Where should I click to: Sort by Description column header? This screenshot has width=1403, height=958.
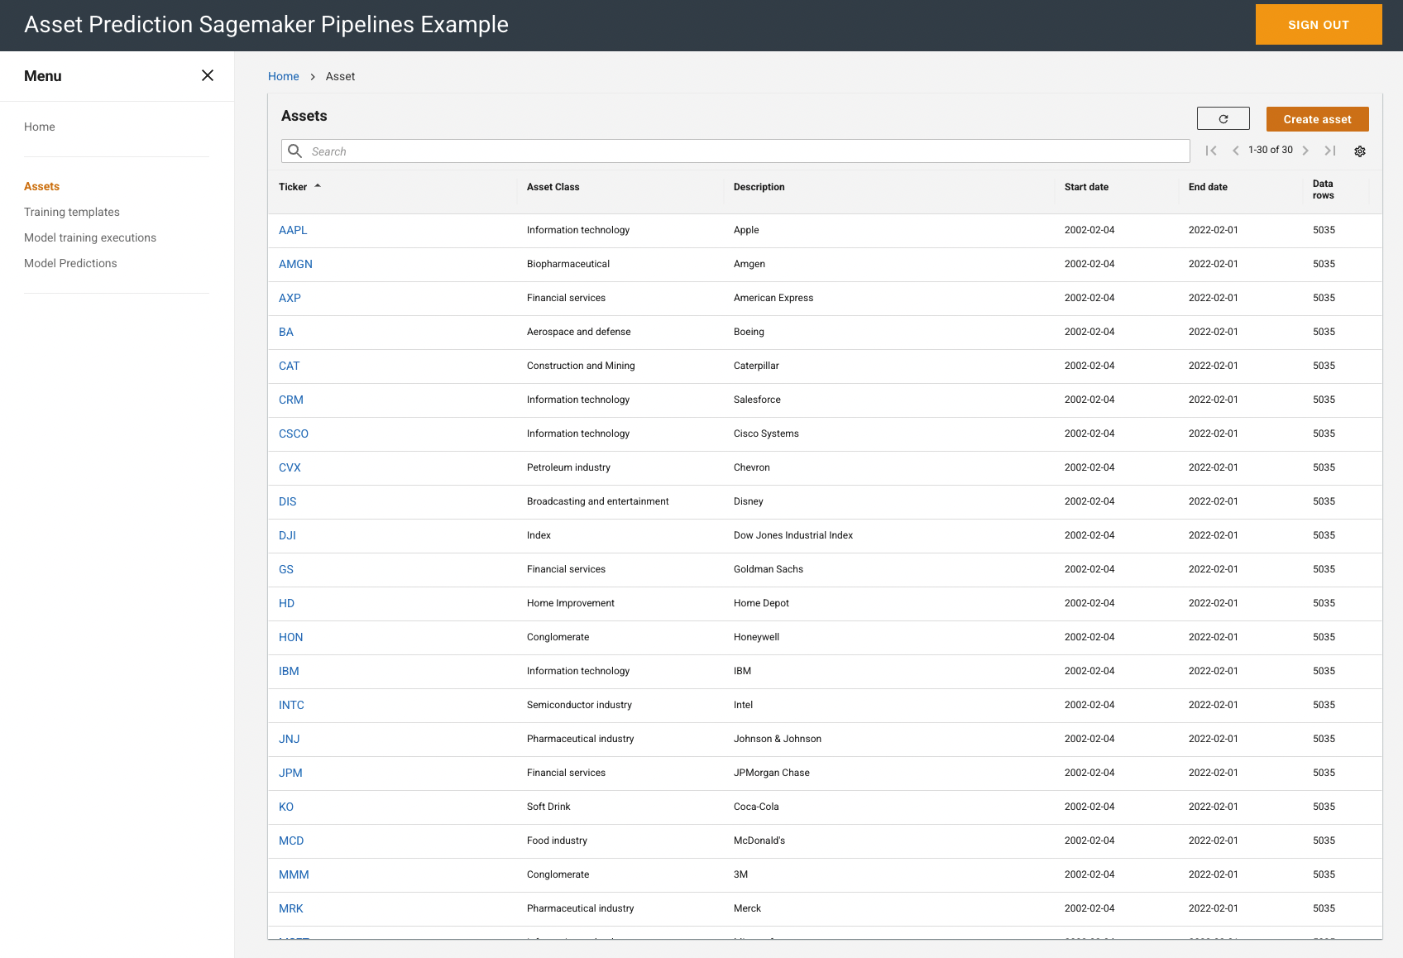(x=759, y=187)
